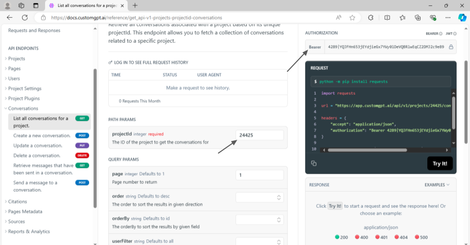Collapse the Conversations section

point(23,109)
